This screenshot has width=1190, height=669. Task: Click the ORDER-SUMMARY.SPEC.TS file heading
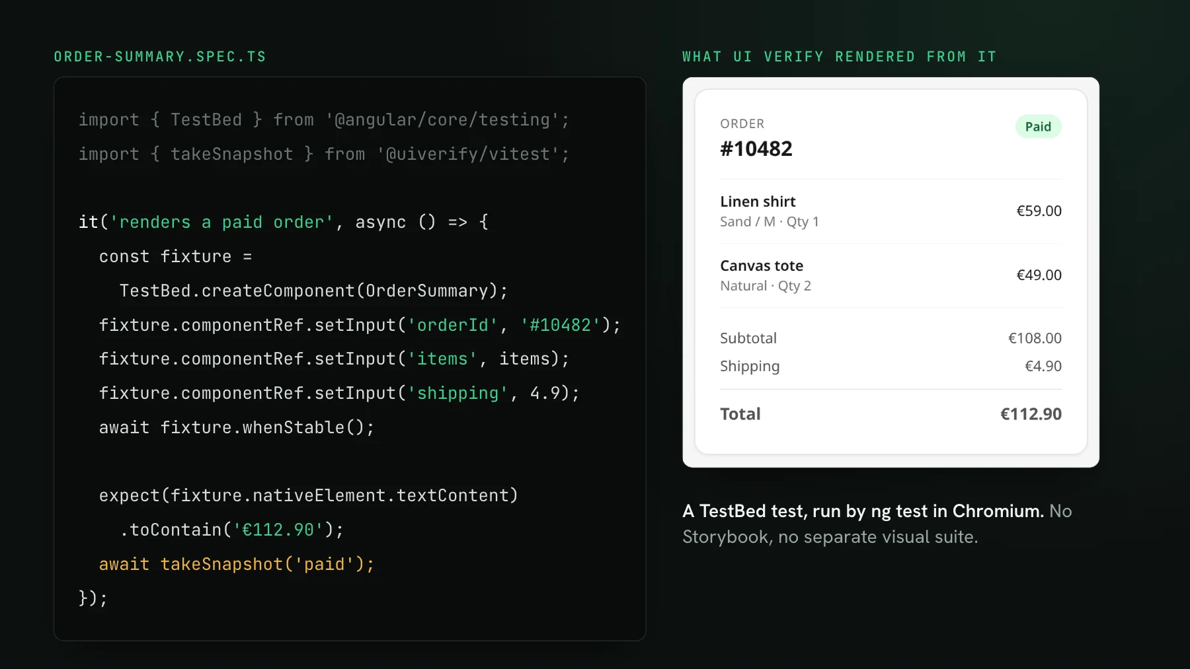point(160,57)
